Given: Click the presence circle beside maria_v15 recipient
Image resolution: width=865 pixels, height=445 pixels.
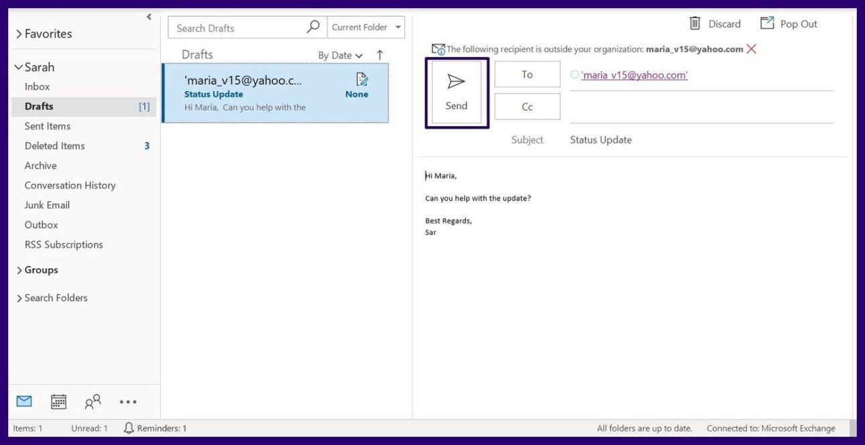Looking at the screenshot, I should pyautogui.click(x=575, y=75).
